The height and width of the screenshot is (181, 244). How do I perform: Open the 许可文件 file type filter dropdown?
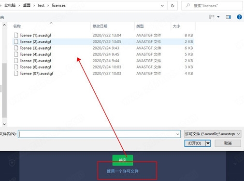[x=213, y=134]
